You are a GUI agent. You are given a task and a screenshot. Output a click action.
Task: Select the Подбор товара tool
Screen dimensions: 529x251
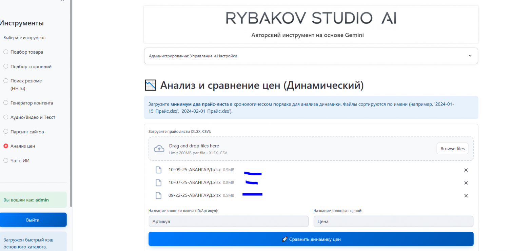6,52
